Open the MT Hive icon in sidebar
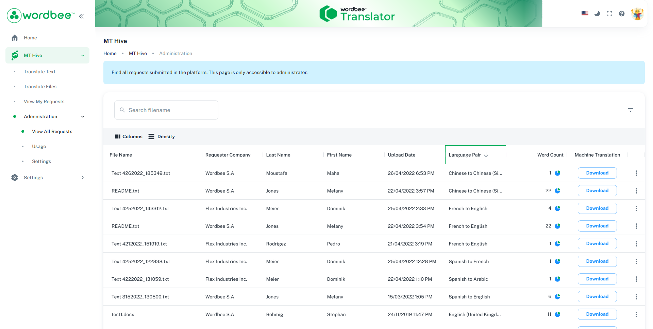This screenshot has width=653, height=329. [x=15, y=55]
